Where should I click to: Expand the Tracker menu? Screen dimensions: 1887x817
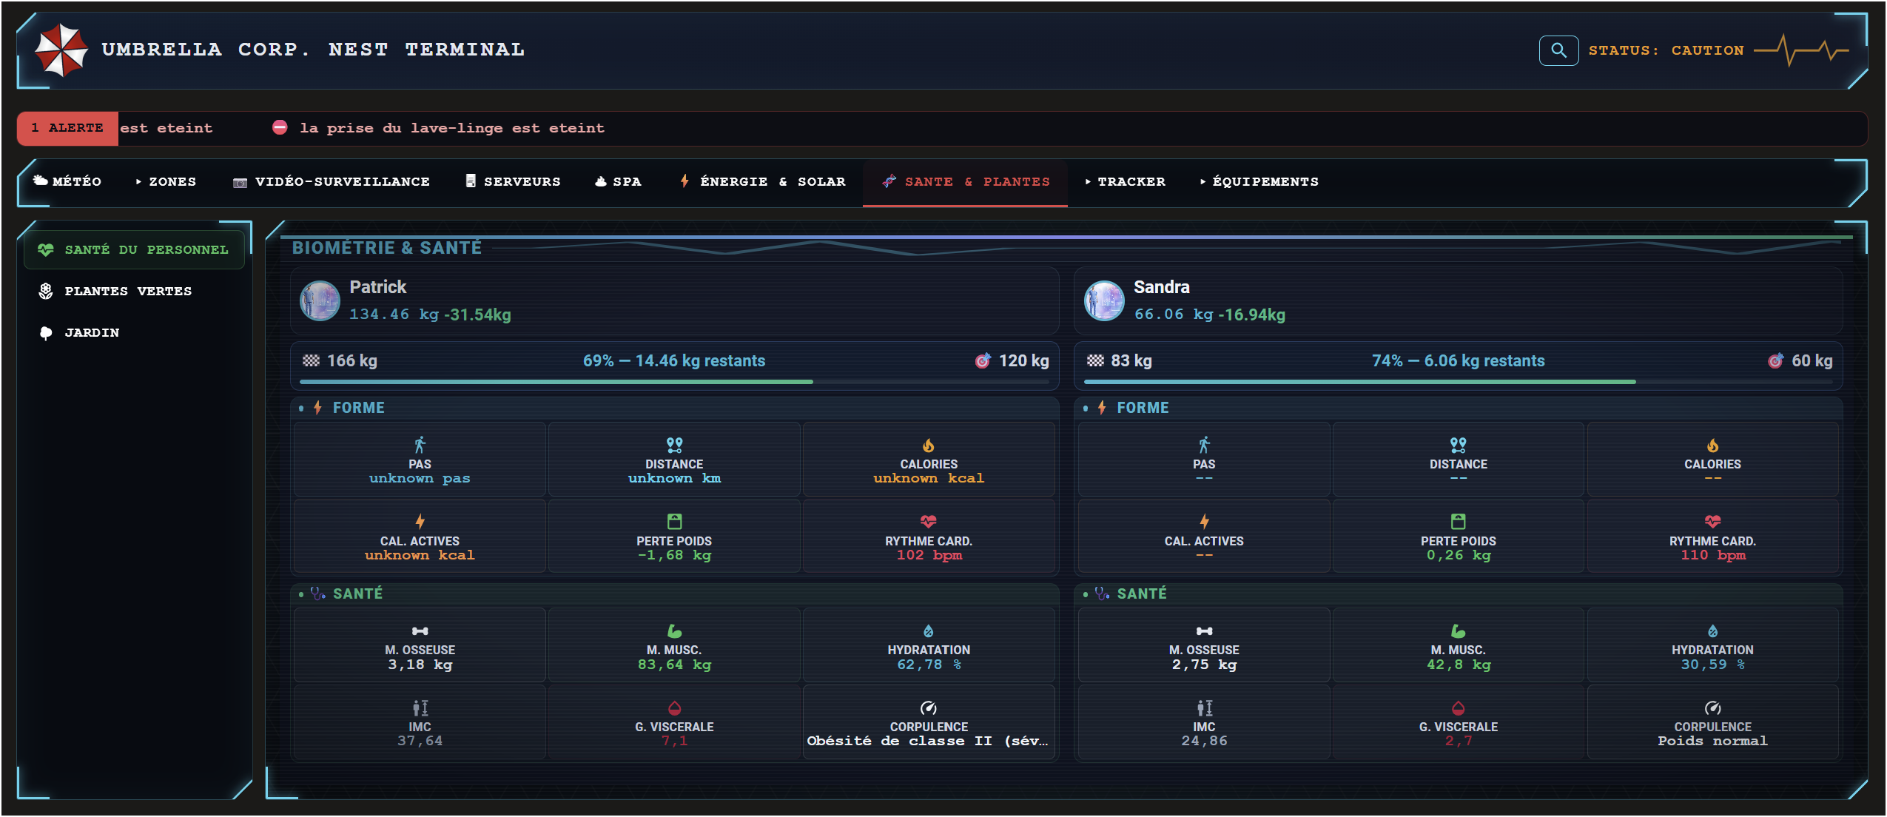(1125, 181)
